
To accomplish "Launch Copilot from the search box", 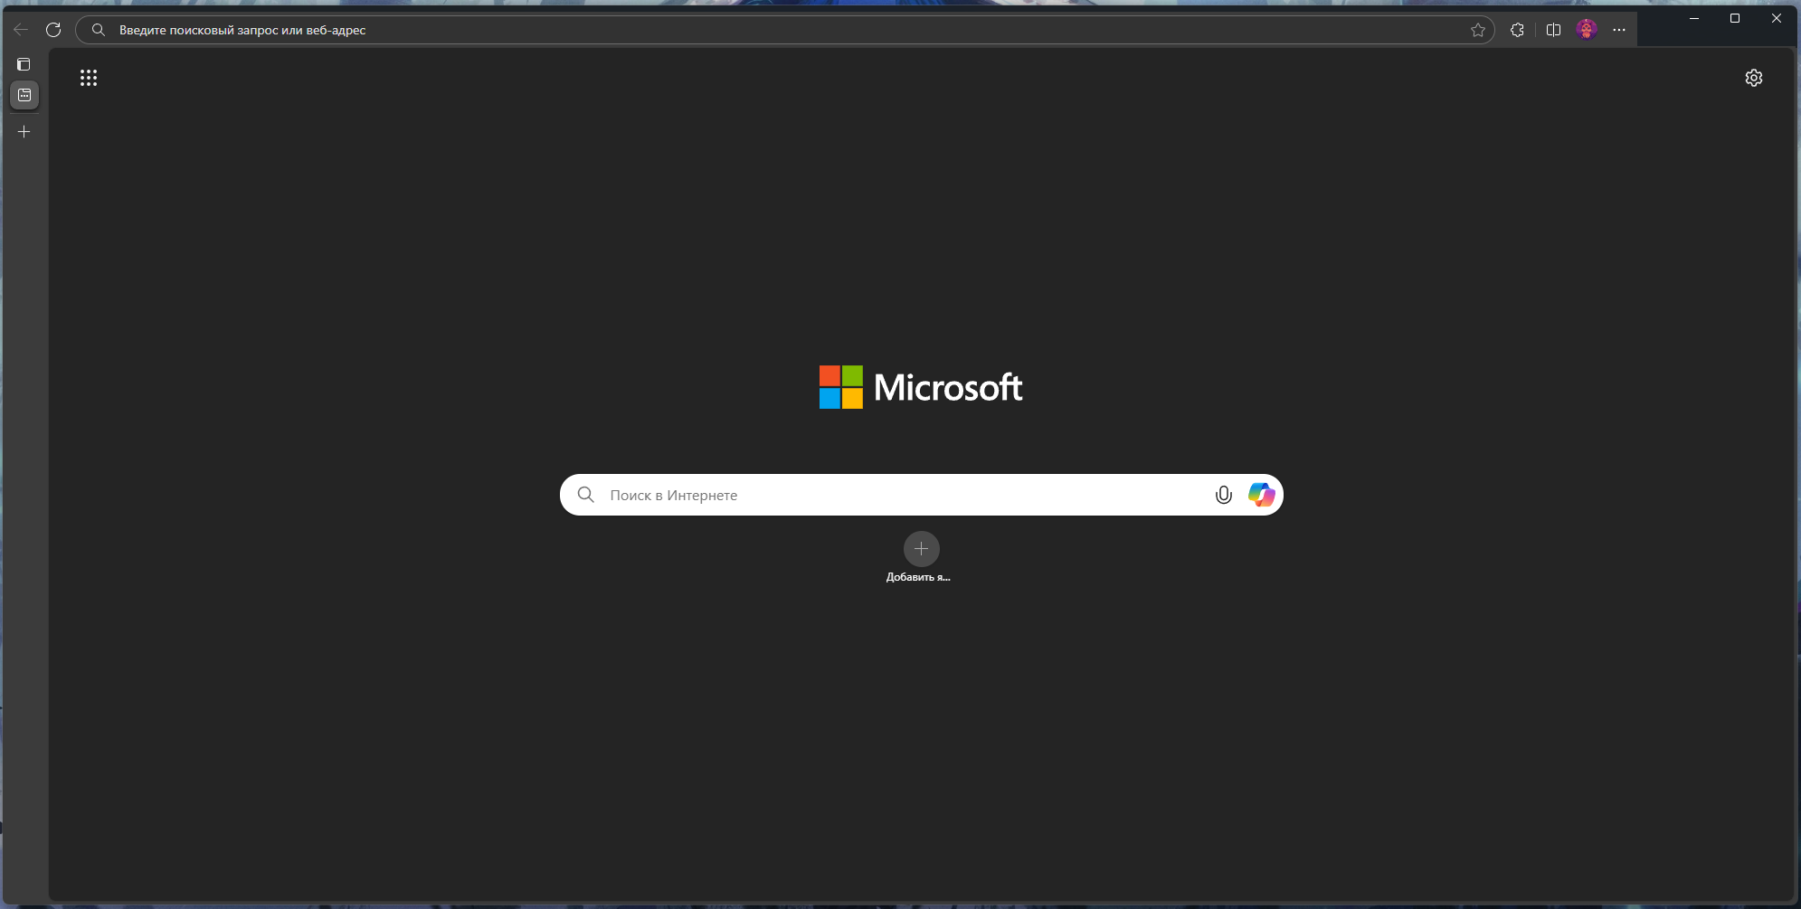I will (x=1261, y=495).
